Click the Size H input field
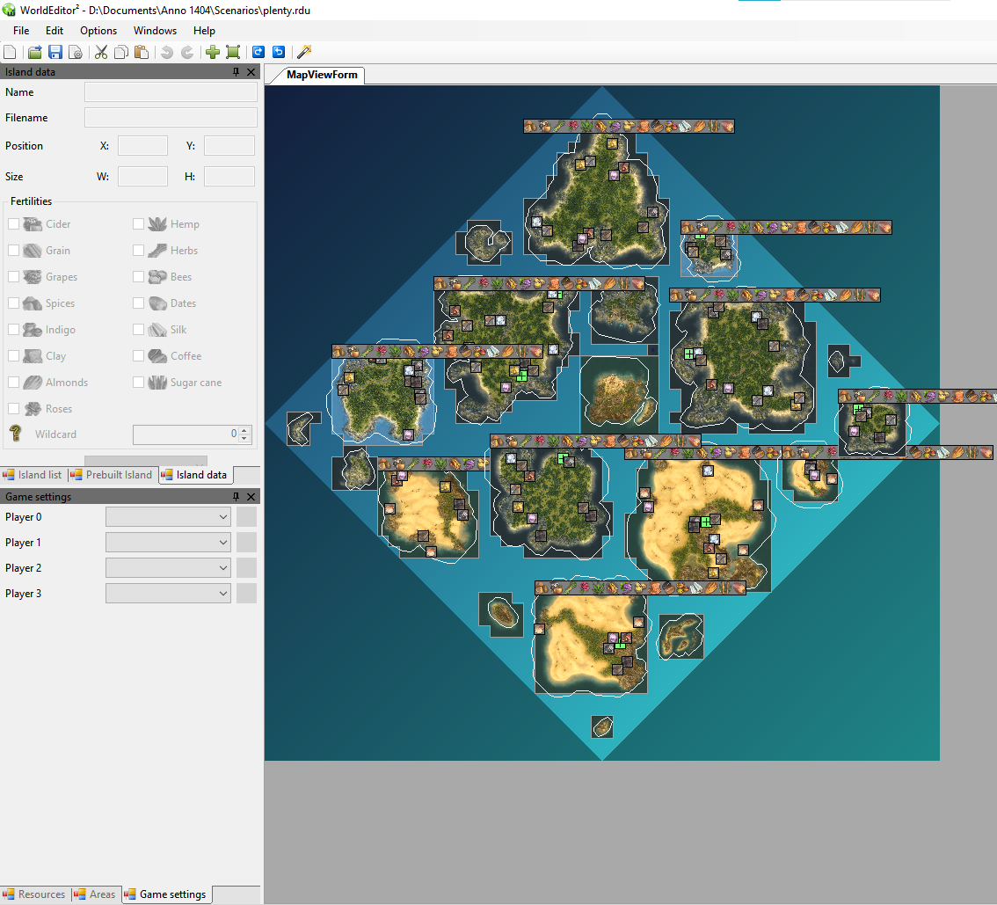 click(229, 176)
